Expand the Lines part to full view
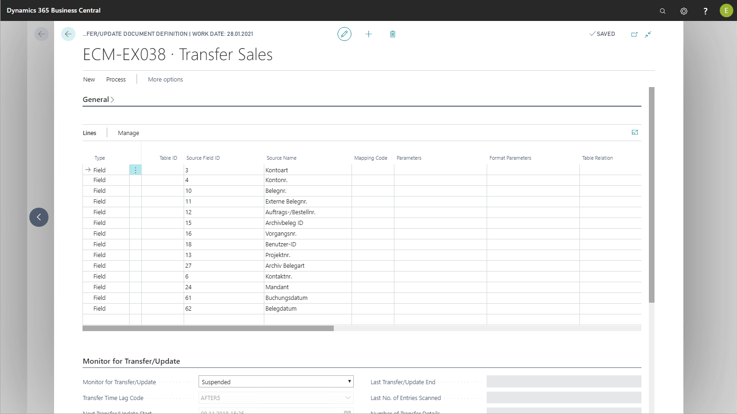The image size is (737, 414). tap(634, 133)
